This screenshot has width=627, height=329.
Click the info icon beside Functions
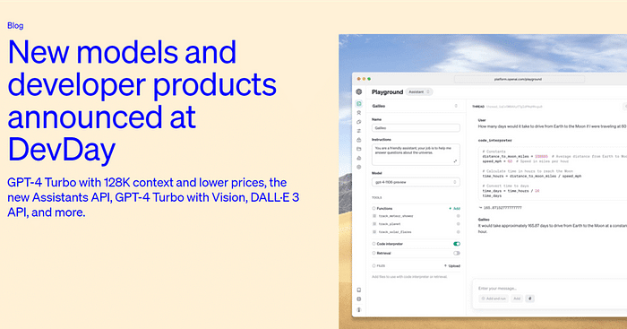(x=374, y=209)
